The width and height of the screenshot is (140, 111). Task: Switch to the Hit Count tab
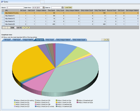(7, 40)
